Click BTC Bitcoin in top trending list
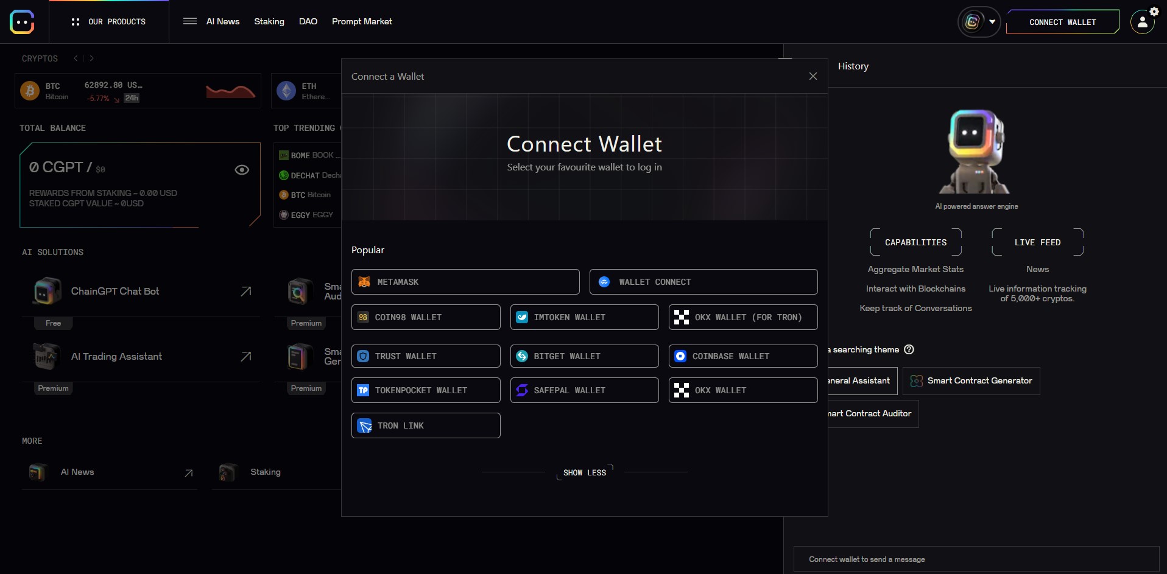Screen dimensions: 1167x574 [305, 195]
